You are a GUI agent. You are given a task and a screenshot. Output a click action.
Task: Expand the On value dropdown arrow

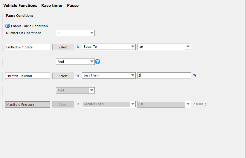(x=188, y=47)
